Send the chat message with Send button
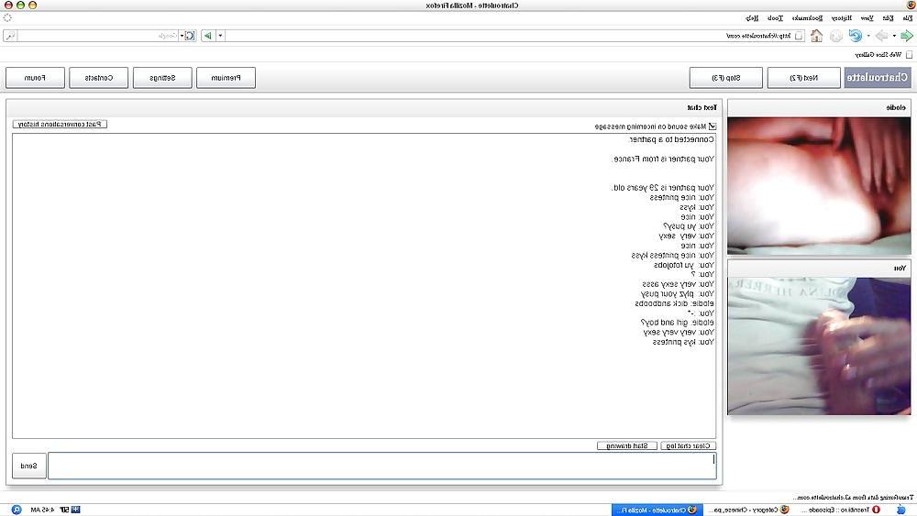 click(x=28, y=466)
